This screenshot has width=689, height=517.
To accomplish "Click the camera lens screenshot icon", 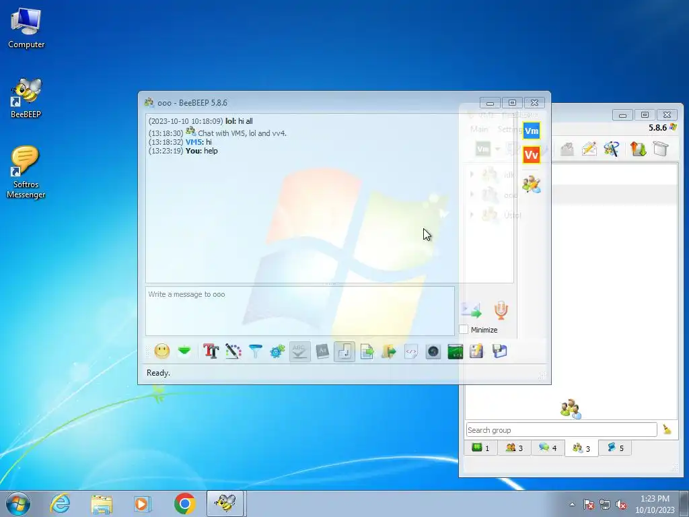I will 433,351.
